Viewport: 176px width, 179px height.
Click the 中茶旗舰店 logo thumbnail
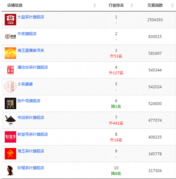(x=10, y=36)
